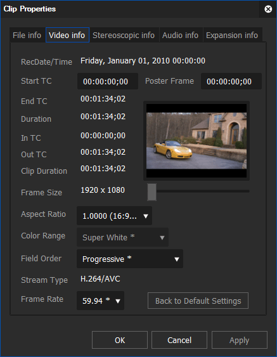Screen dimensions: 277x357
Task: Expand the Frame Rate 59.94 dropdown
Action: pos(101,301)
